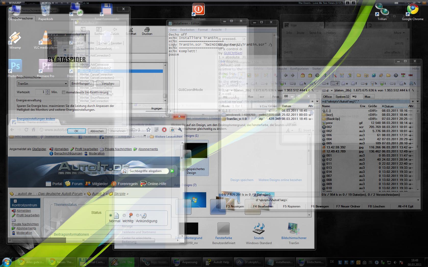428x267 pixels.
Task: Click the green search go arrow
Action: (172, 171)
